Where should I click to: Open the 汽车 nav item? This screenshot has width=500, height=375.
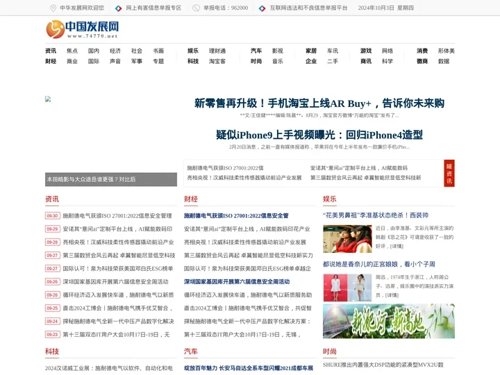point(256,51)
